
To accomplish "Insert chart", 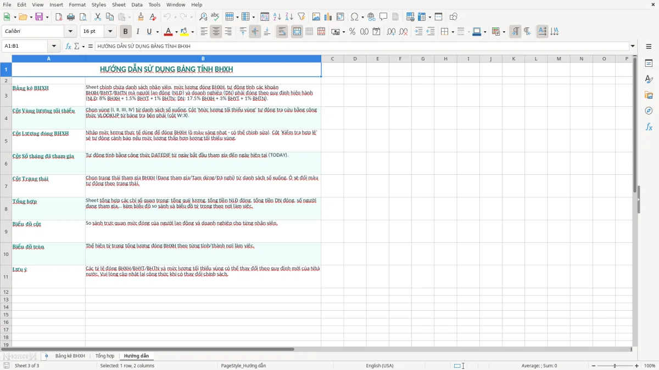I will click(x=328, y=17).
